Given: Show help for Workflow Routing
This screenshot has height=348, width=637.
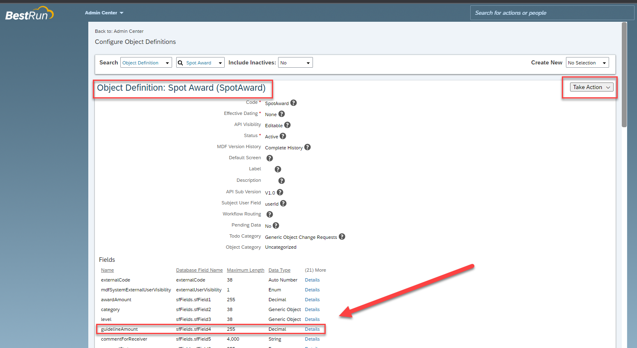Looking at the screenshot, I should tap(270, 215).
